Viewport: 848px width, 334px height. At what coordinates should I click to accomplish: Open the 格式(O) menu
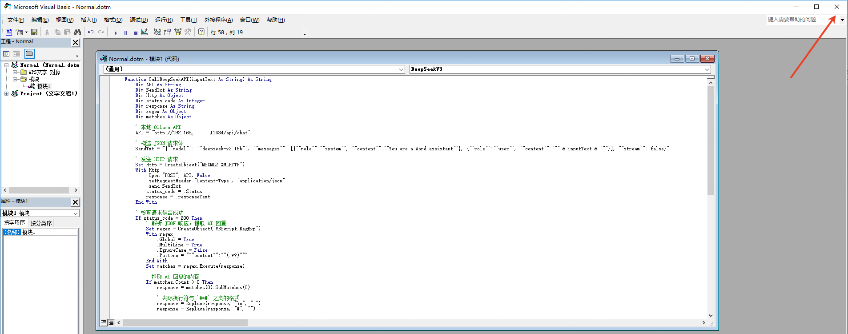[113, 20]
